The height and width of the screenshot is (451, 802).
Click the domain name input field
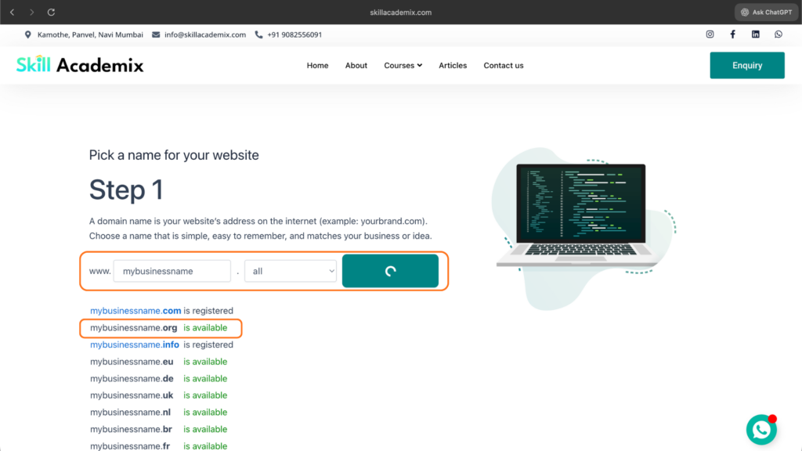point(172,271)
